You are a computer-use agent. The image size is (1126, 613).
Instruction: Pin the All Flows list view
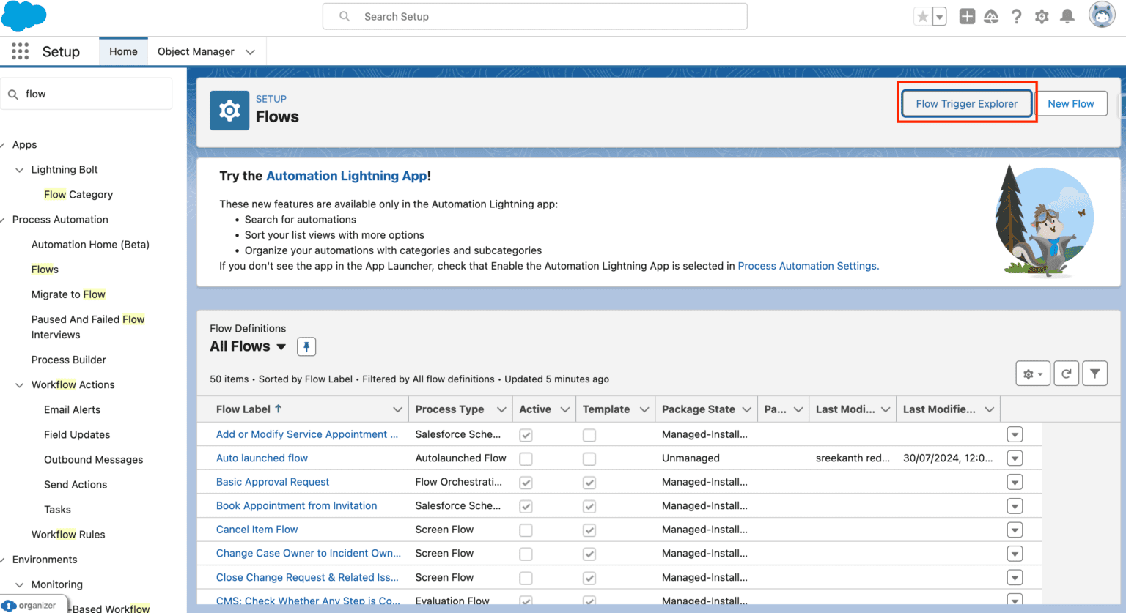click(x=306, y=346)
